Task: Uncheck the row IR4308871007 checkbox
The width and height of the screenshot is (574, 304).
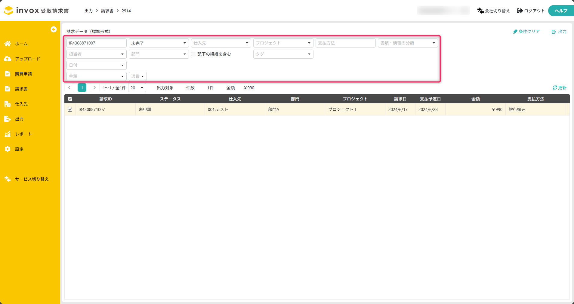Action: 70,109
